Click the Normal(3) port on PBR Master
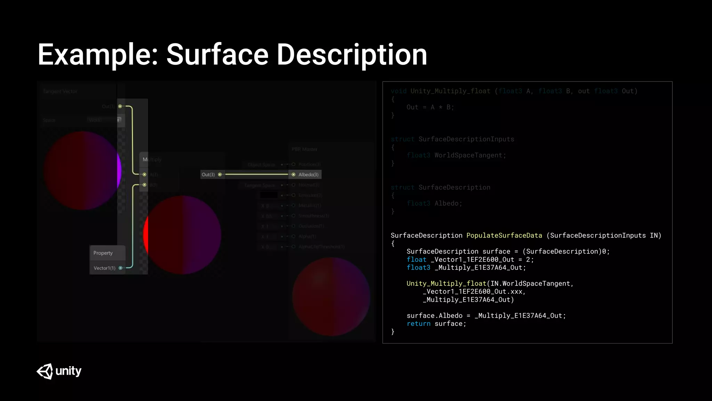 point(293,185)
